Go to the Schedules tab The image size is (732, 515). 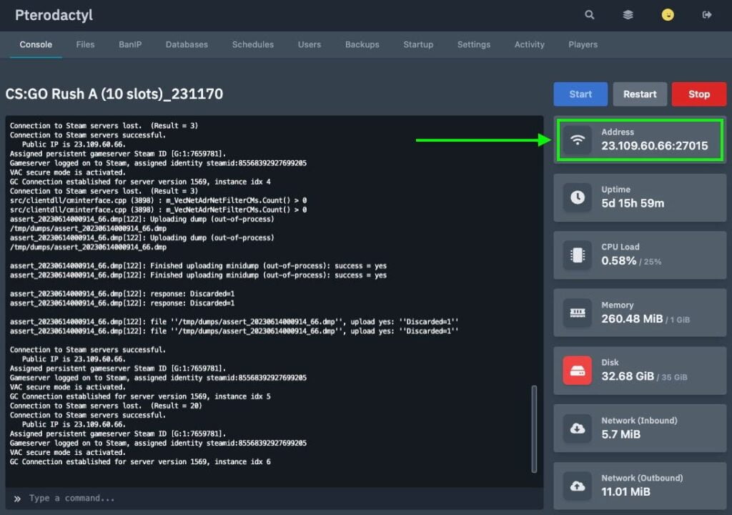tap(252, 44)
